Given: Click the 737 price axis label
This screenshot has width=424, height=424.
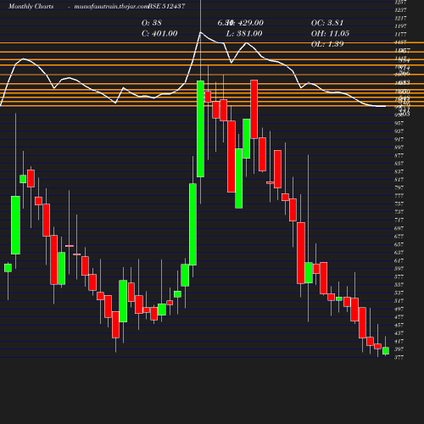Looking at the screenshot, I should coord(399,212).
